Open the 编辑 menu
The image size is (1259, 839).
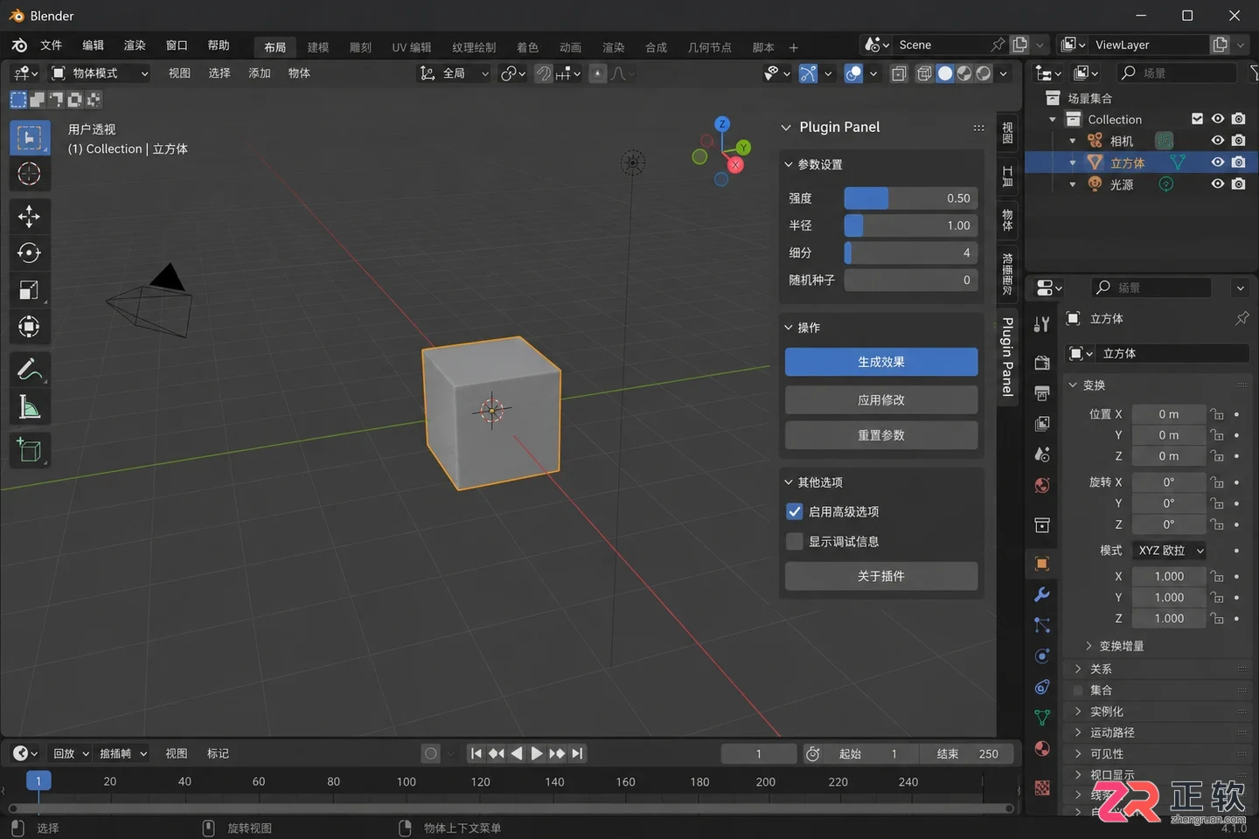94,45
